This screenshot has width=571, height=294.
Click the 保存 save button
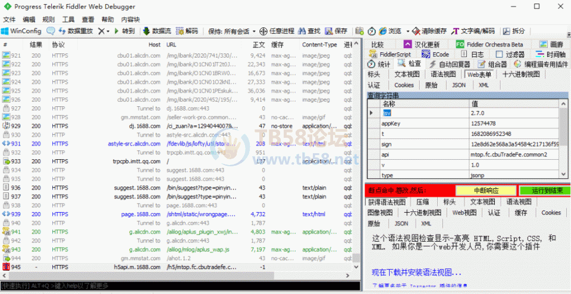click(x=336, y=31)
